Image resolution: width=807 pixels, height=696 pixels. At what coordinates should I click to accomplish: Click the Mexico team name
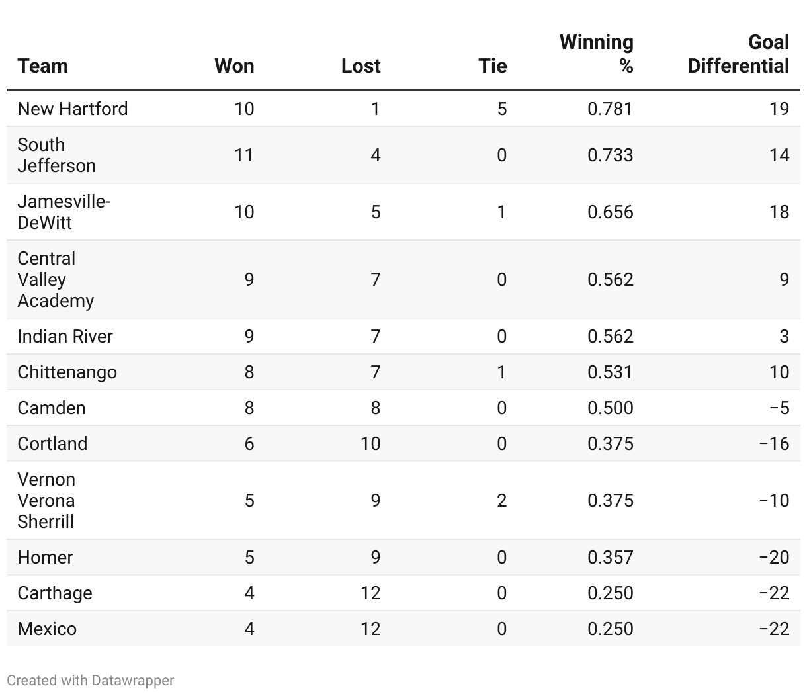pyautogui.click(x=47, y=629)
